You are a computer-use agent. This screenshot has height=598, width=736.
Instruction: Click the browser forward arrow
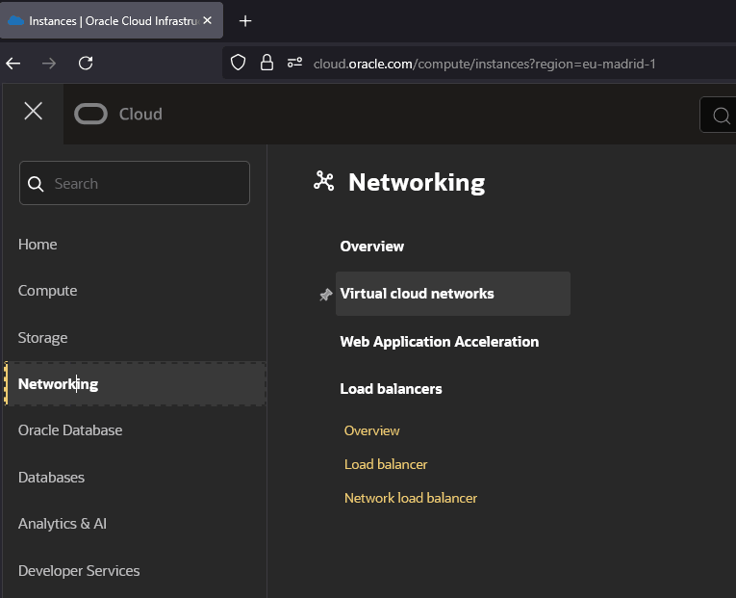(x=49, y=63)
